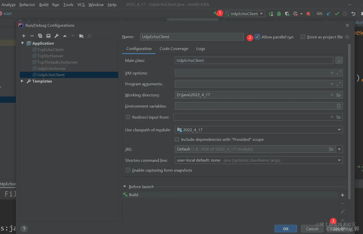
Task: Move the configuration up in the list
Action: tap(65, 36)
